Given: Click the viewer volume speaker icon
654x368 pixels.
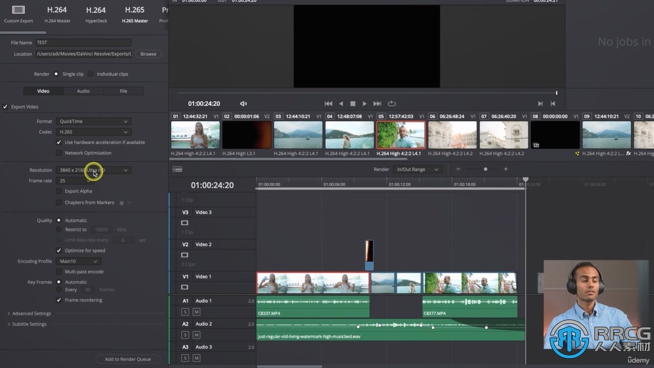Looking at the screenshot, I should click(x=243, y=104).
